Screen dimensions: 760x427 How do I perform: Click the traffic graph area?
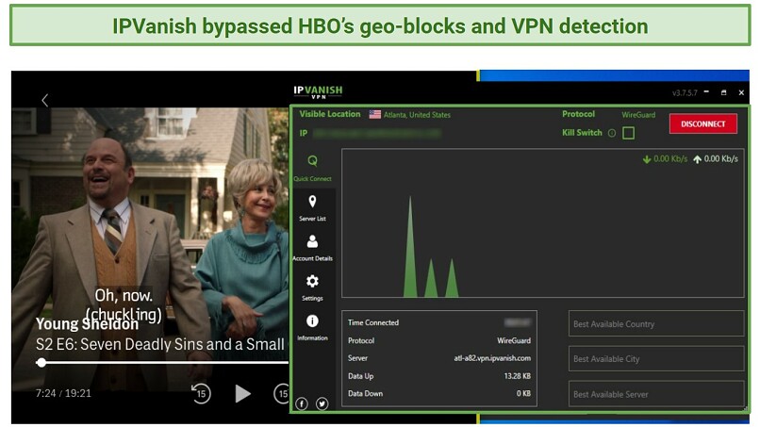pyautogui.click(x=543, y=223)
